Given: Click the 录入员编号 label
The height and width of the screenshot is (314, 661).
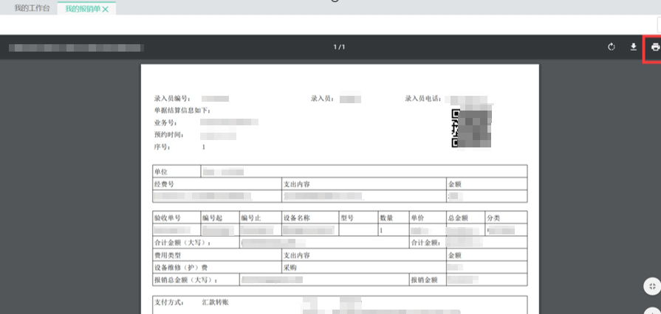Looking at the screenshot, I should (172, 98).
